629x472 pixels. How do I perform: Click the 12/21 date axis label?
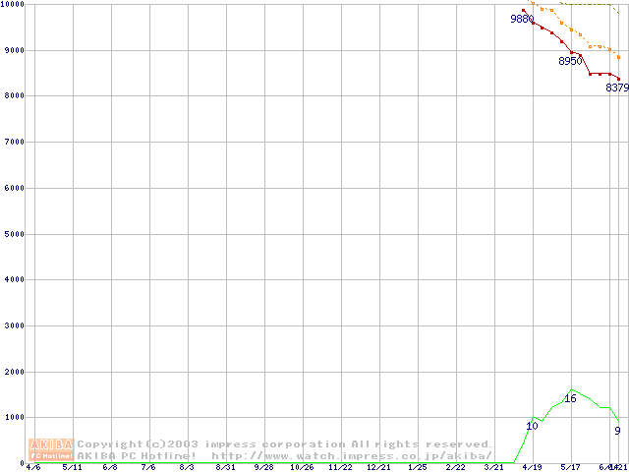tap(378, 467)
